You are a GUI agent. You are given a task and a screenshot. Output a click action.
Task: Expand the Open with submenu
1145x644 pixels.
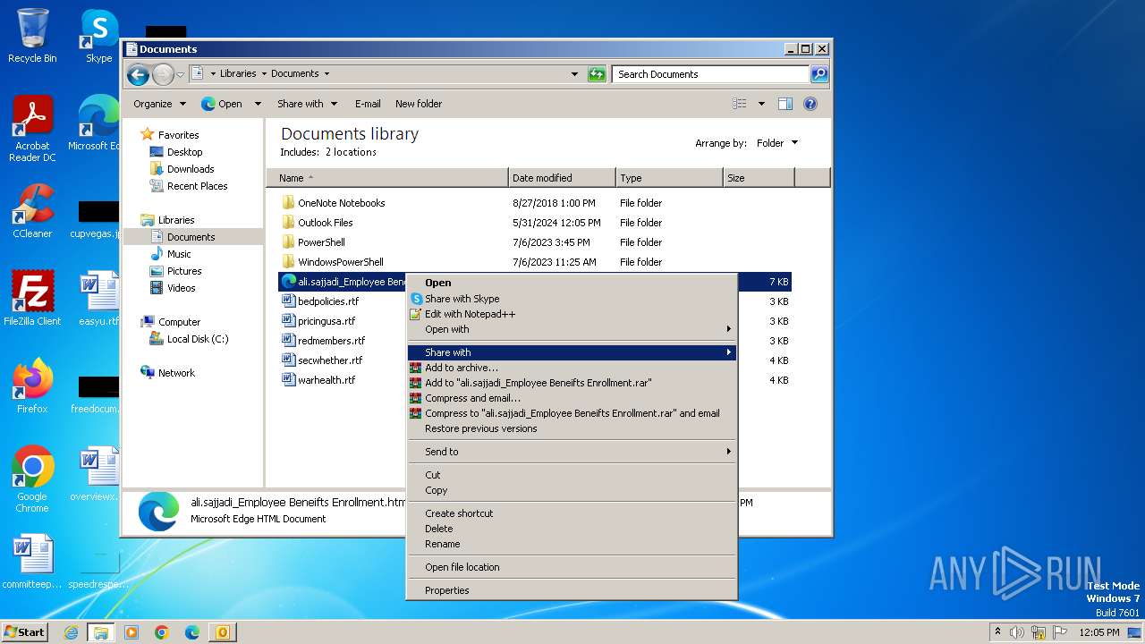coord(572,329)
